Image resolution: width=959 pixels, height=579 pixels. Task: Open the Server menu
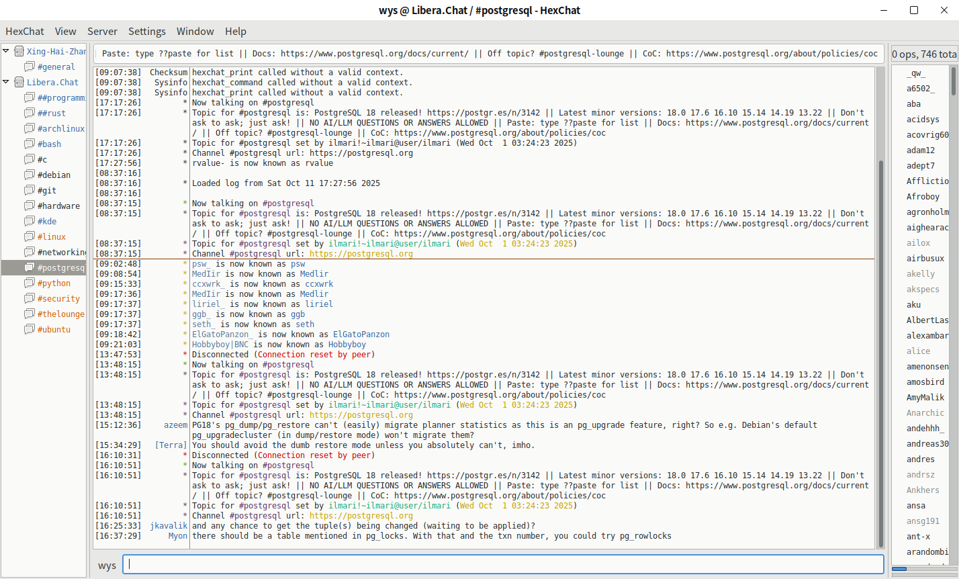(102, 32)
